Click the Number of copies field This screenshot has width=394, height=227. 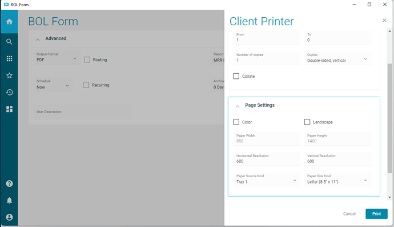pyautogui.click(x=267, y=58)
